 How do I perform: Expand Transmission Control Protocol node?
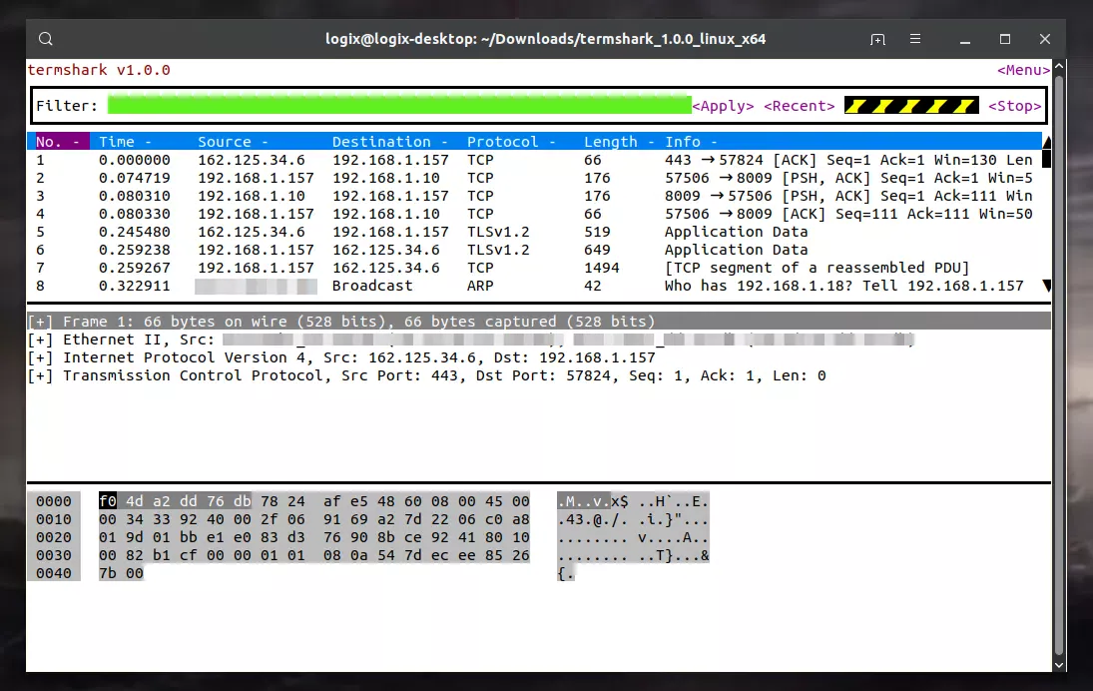pos(40,375)
